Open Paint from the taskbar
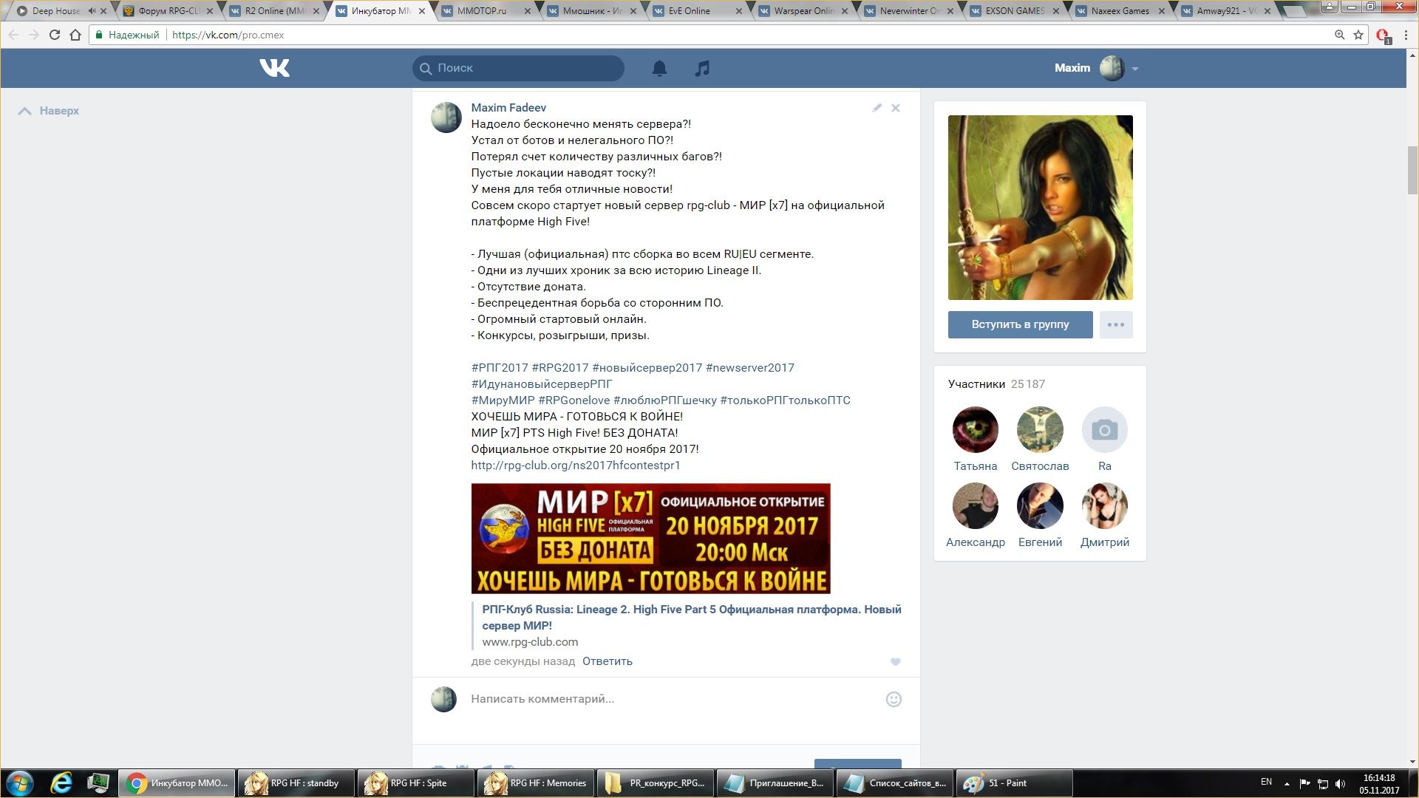Image resolution: width=1419 pixels, height=798 pixels. point(1008,783)
